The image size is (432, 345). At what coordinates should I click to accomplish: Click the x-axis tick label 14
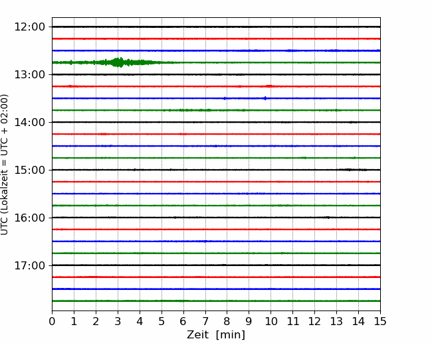[x=358, y=321]
